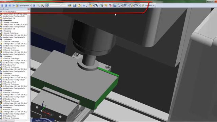Pause the simulation playback
The width and height of the screenshot is (217, 122).
2,5
